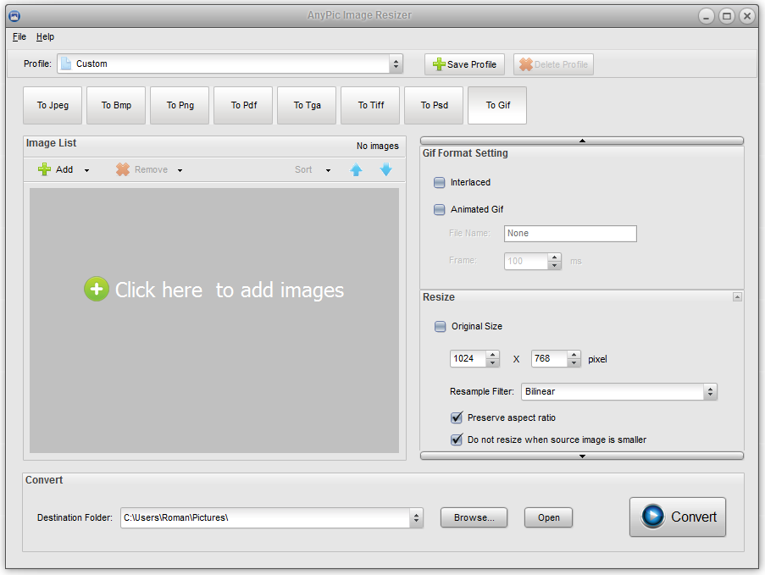
Task: Increase height 768 with up stepper
Action: tap(574, 355)
